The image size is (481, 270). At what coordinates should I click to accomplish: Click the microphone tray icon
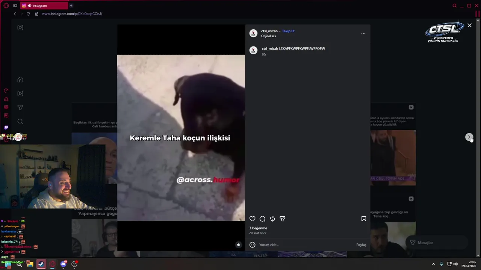442,264
